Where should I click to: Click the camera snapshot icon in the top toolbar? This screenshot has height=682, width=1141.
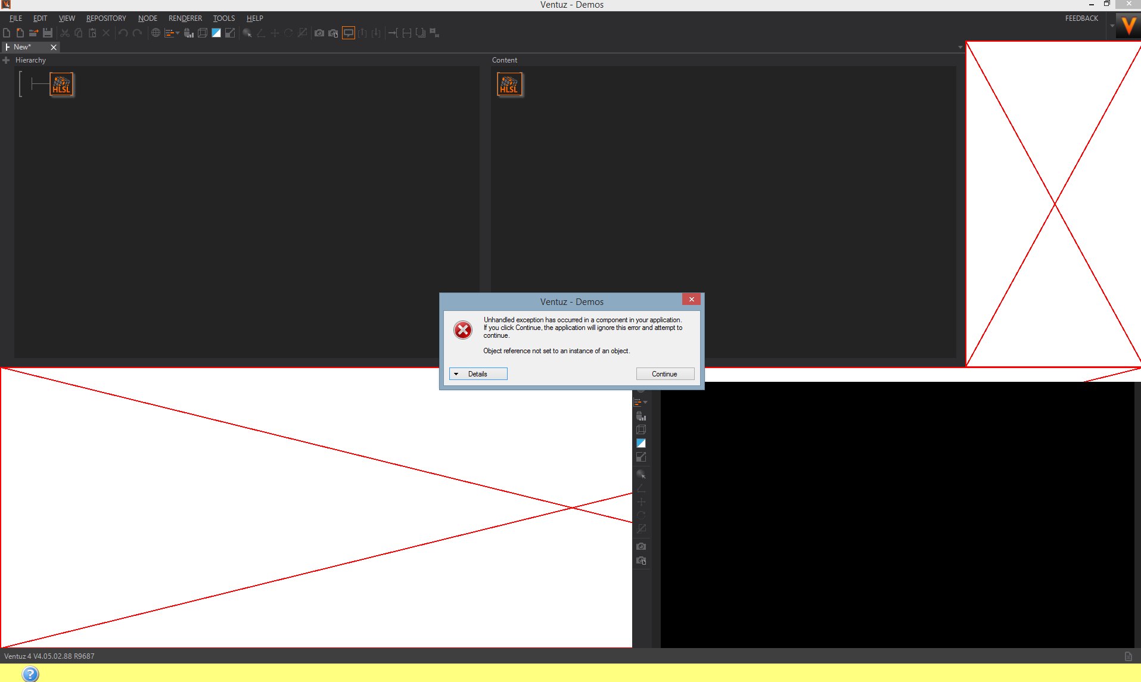click(319, 33)
